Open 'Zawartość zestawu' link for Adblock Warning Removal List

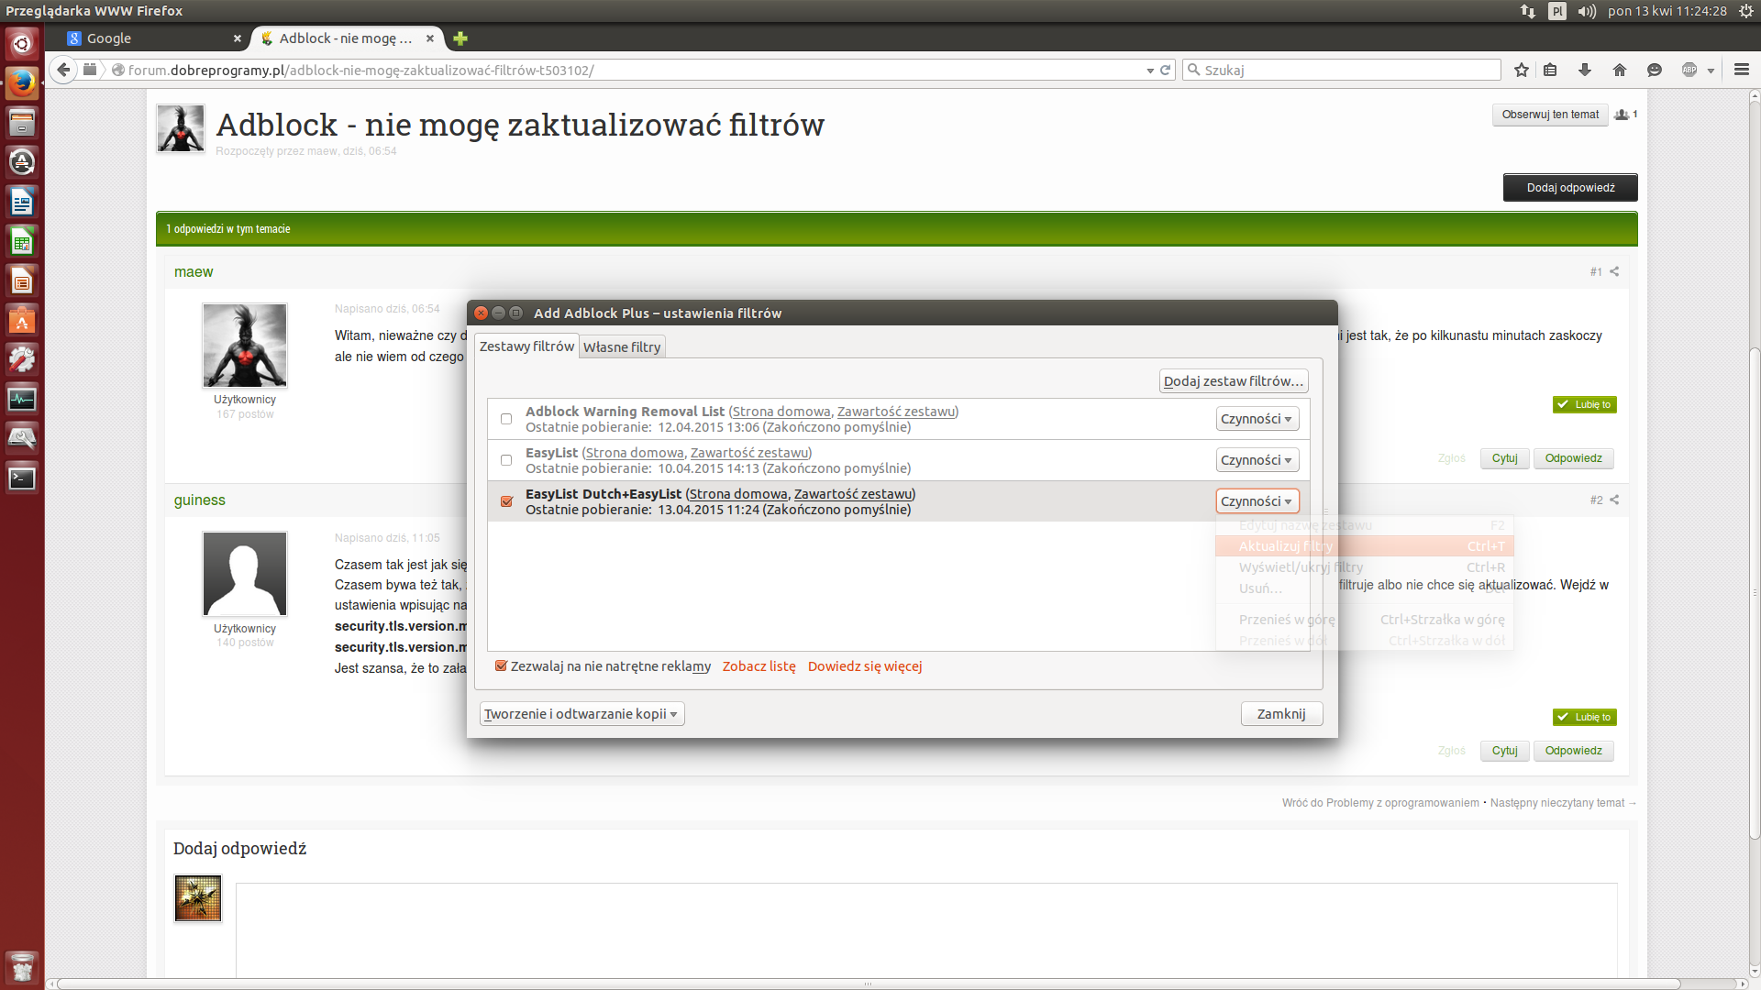click(896, 412)
